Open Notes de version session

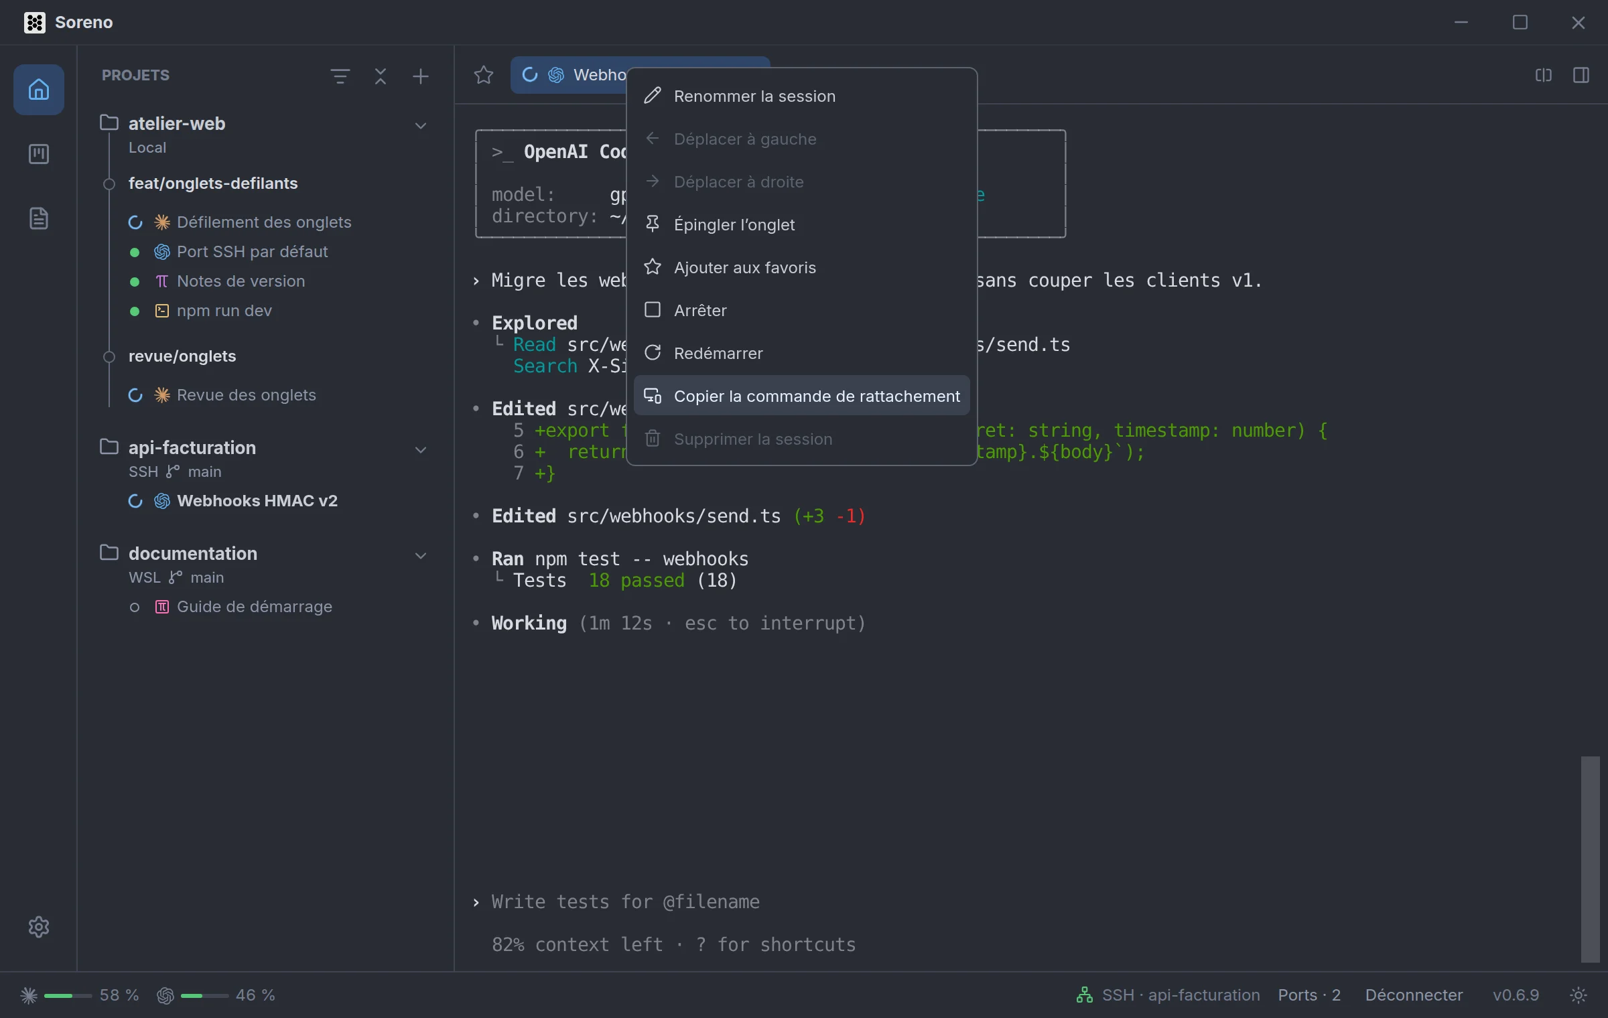[x=241, y=281]
